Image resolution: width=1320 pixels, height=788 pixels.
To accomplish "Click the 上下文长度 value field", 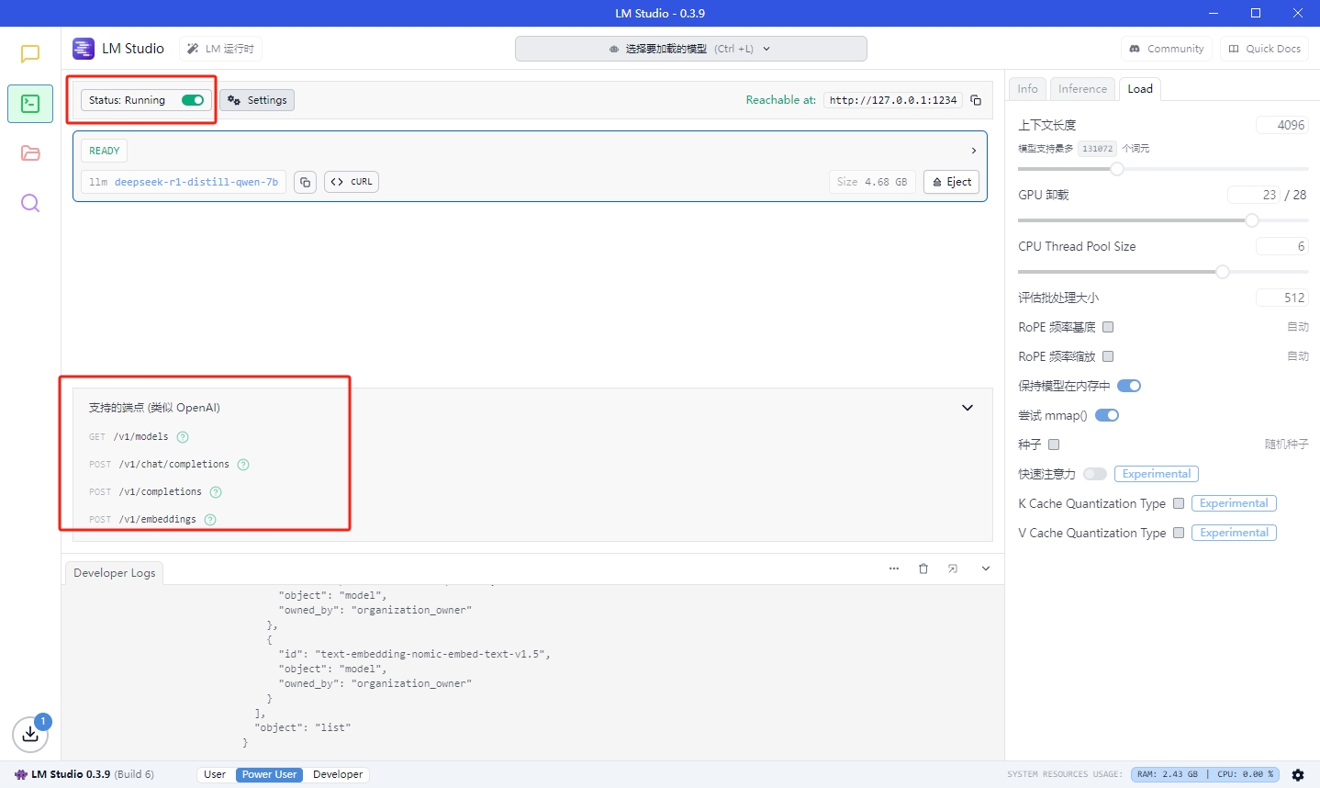I will click(1281, 125).
